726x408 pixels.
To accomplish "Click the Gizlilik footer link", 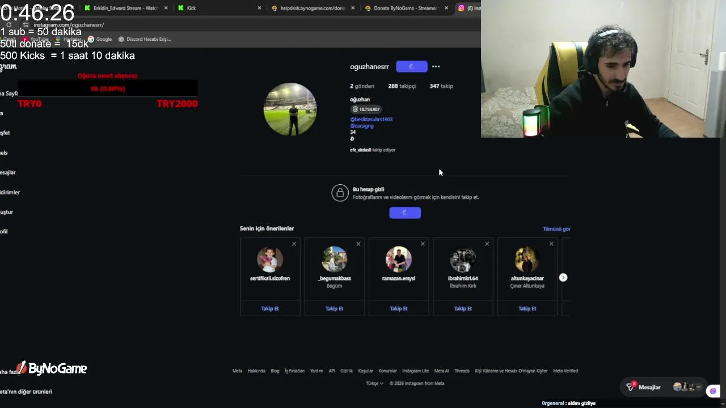I will pyautogui.click(x=347, y=371).
